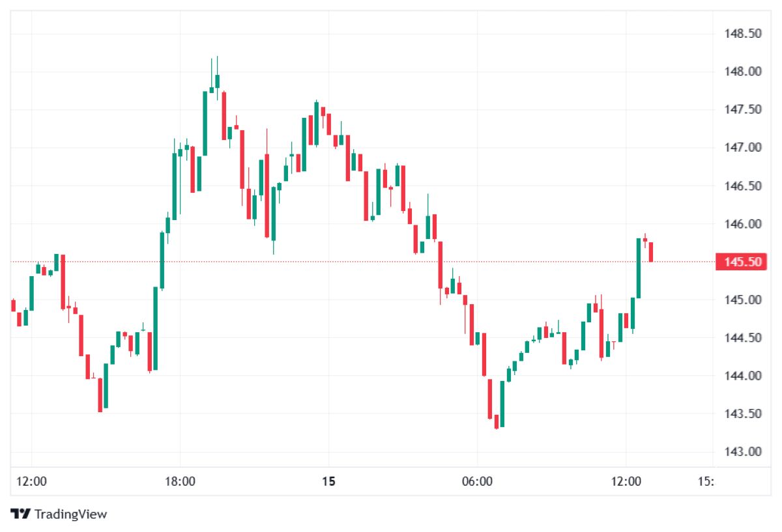
Task: Click the highest green candle near 148.00
Action: (x=217, y=81)
